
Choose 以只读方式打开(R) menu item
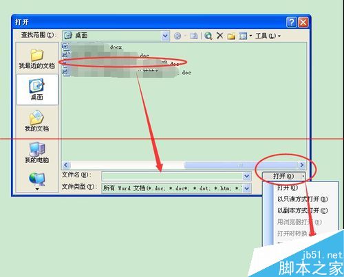point(302,199)
